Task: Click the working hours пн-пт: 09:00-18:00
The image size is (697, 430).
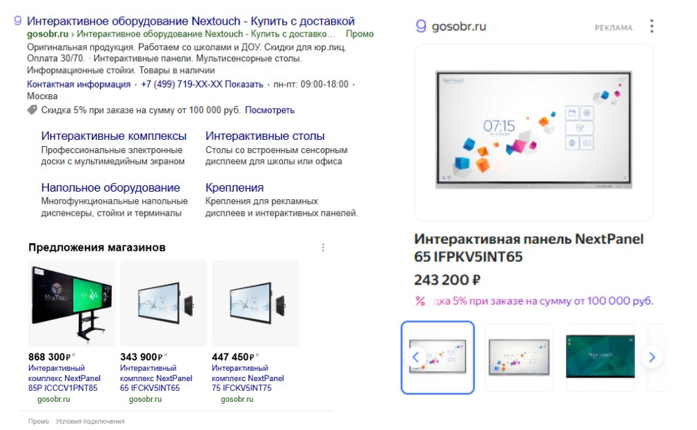Action: [311, 84]
